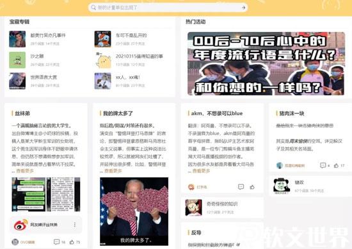
Task: Submit search with the arrow icon
Action: tap(243, 8)
